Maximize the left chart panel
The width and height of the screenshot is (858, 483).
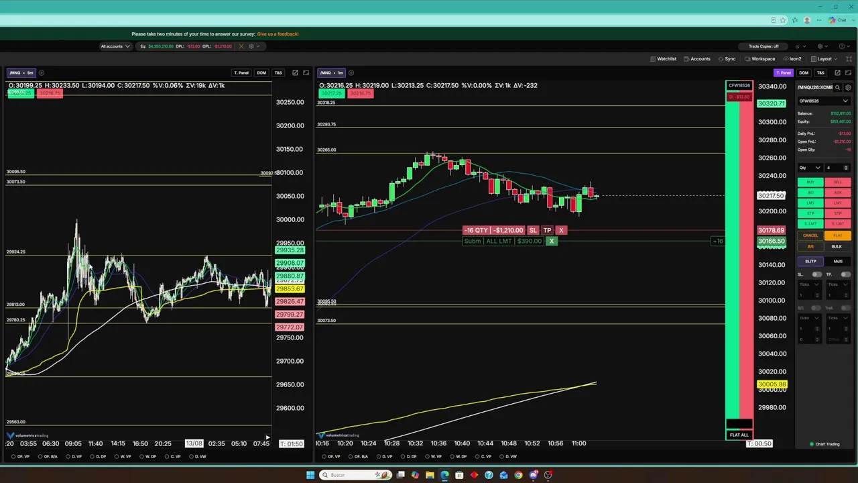click(306, 72)
